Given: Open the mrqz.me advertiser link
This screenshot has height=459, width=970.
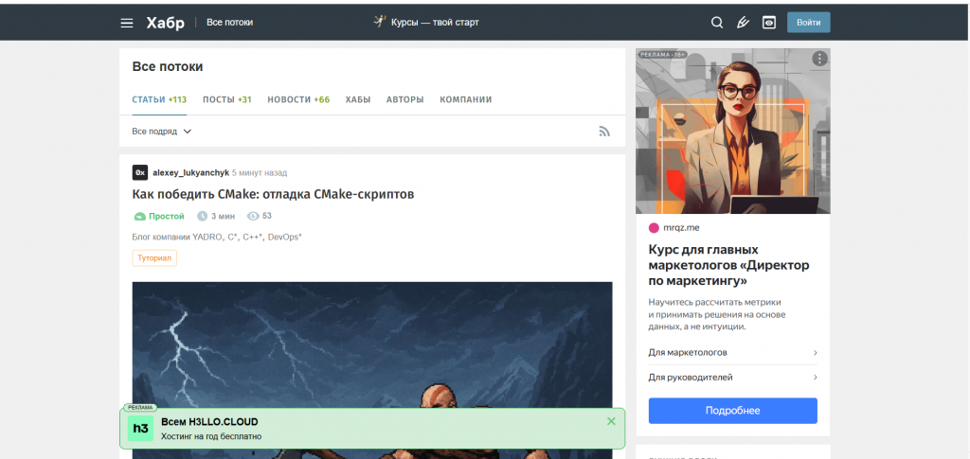Looking at the screenshot, I should 681,227.
